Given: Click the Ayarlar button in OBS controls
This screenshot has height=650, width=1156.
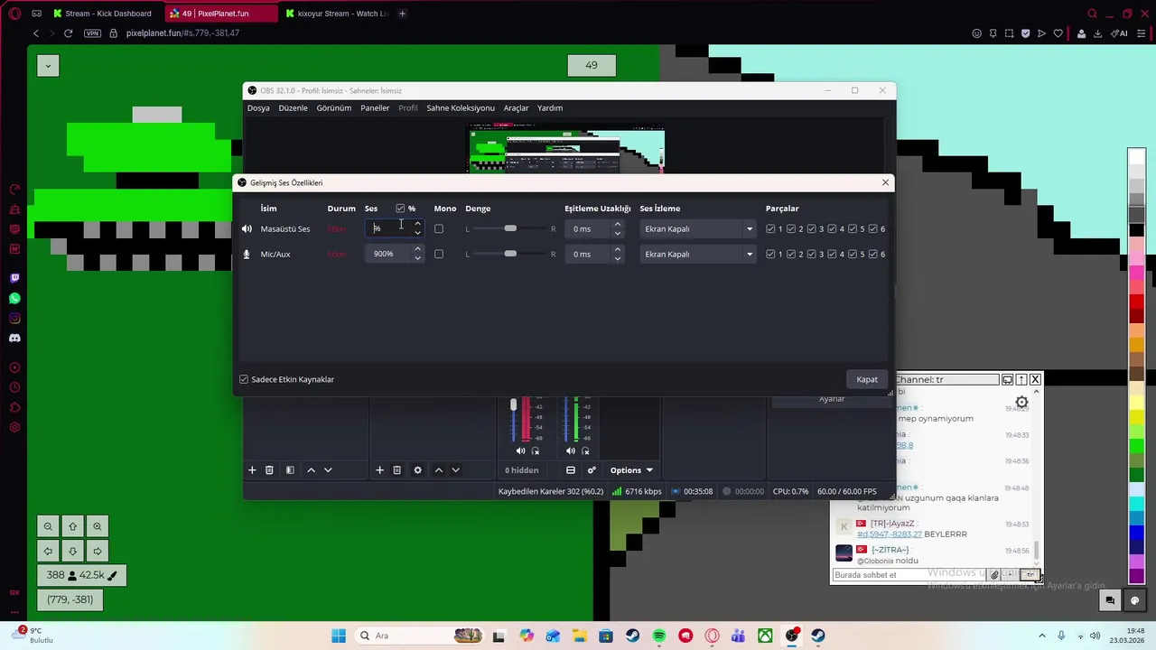Looking at the screenshot, I should coord(832,399).
